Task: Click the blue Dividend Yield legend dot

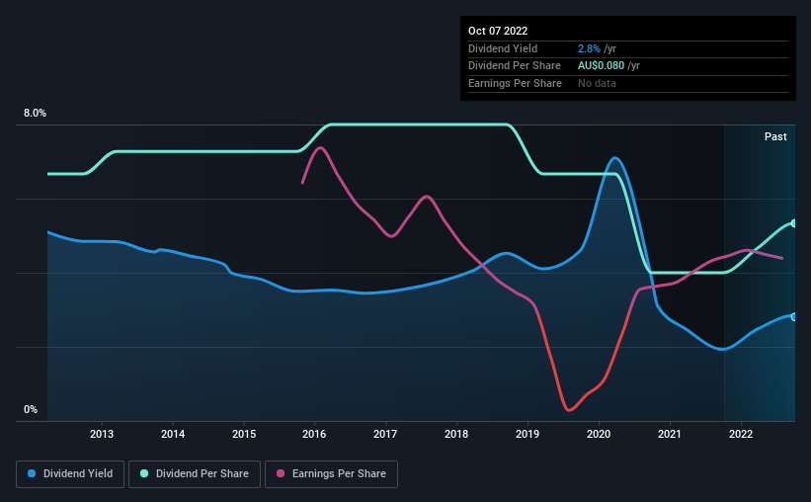Action: coord(32,473)
